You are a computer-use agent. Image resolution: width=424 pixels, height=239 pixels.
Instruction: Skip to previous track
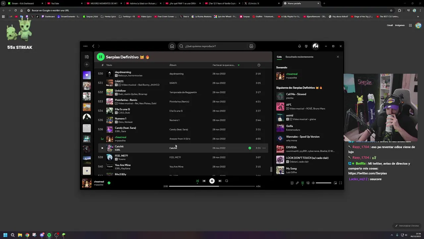click(204, 181)
